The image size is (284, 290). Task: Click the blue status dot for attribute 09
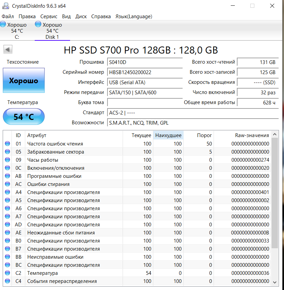[7, 160]
